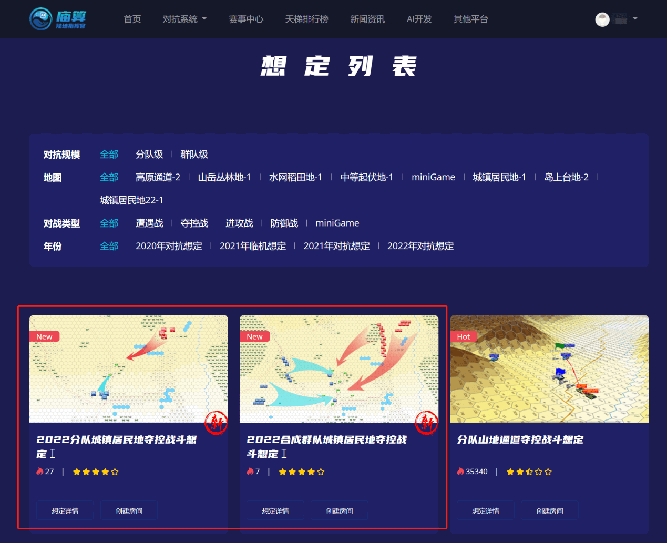Click 创建房间 on 分队山地通道 card
667x543 pixels.
click(x=549, y=510)
